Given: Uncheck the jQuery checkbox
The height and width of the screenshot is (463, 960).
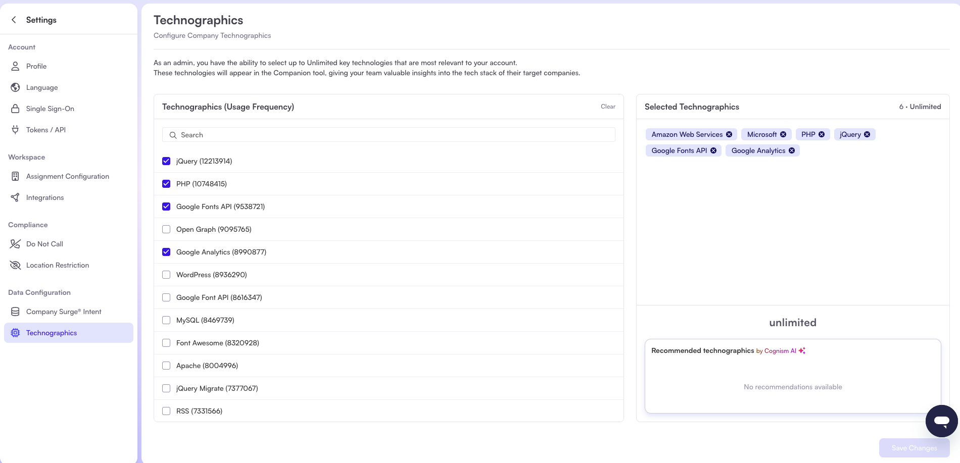Looking at the screenshot, I should [x=166, y=161].
